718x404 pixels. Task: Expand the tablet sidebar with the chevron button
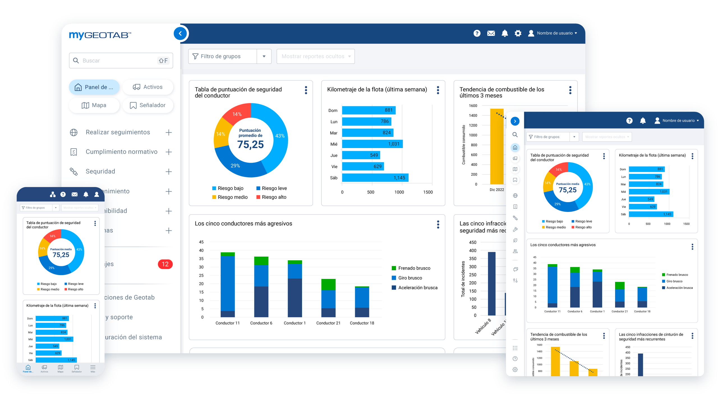pos(515,121)
